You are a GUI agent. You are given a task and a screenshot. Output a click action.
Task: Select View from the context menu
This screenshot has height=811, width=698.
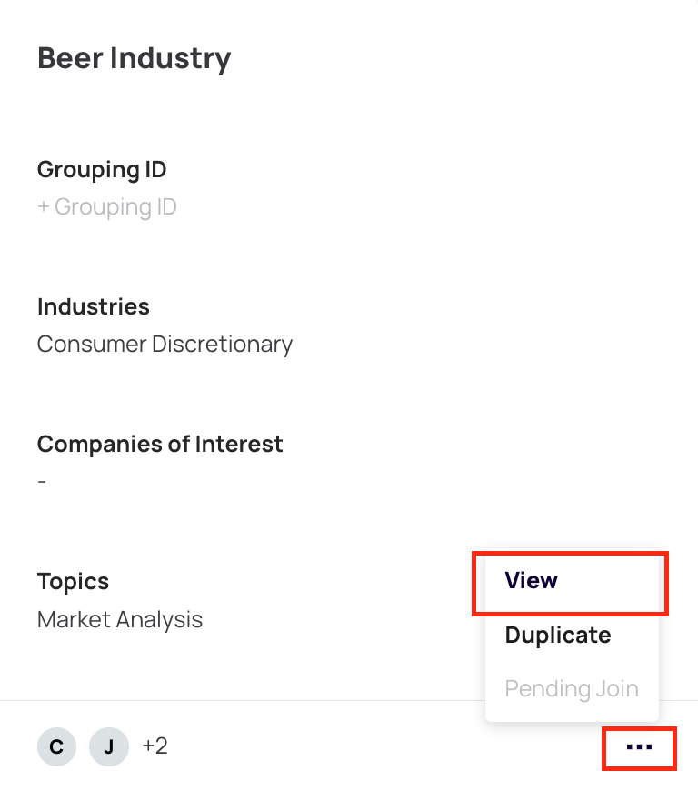tap(532, 581)
